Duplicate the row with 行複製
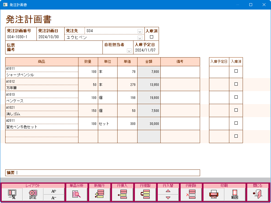 tap(145, 194)
